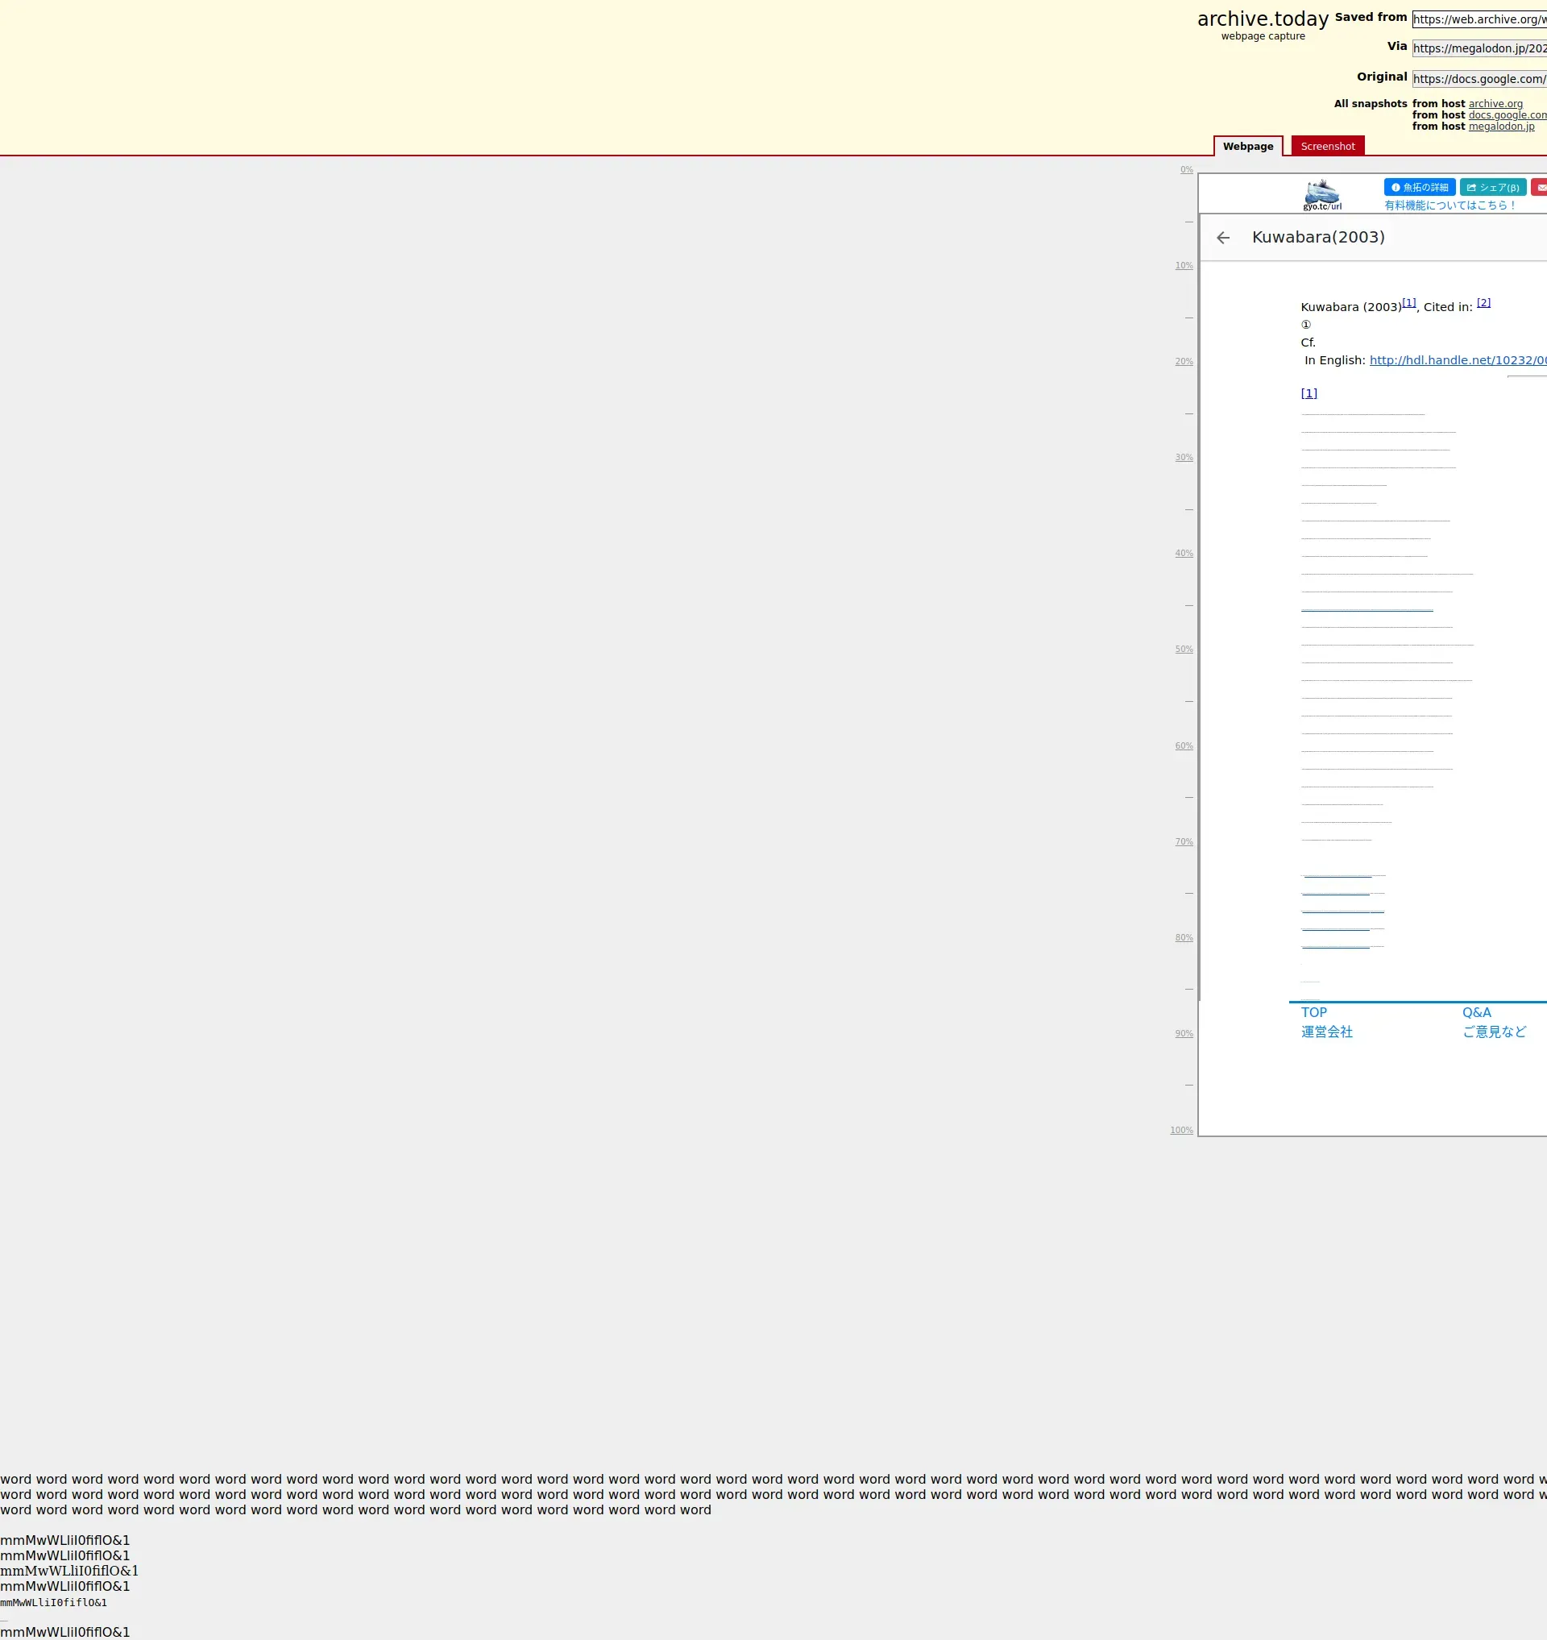Switch to the Screenshot tab
This screenshot has width=1547, height=1640.
[1327, 146]
